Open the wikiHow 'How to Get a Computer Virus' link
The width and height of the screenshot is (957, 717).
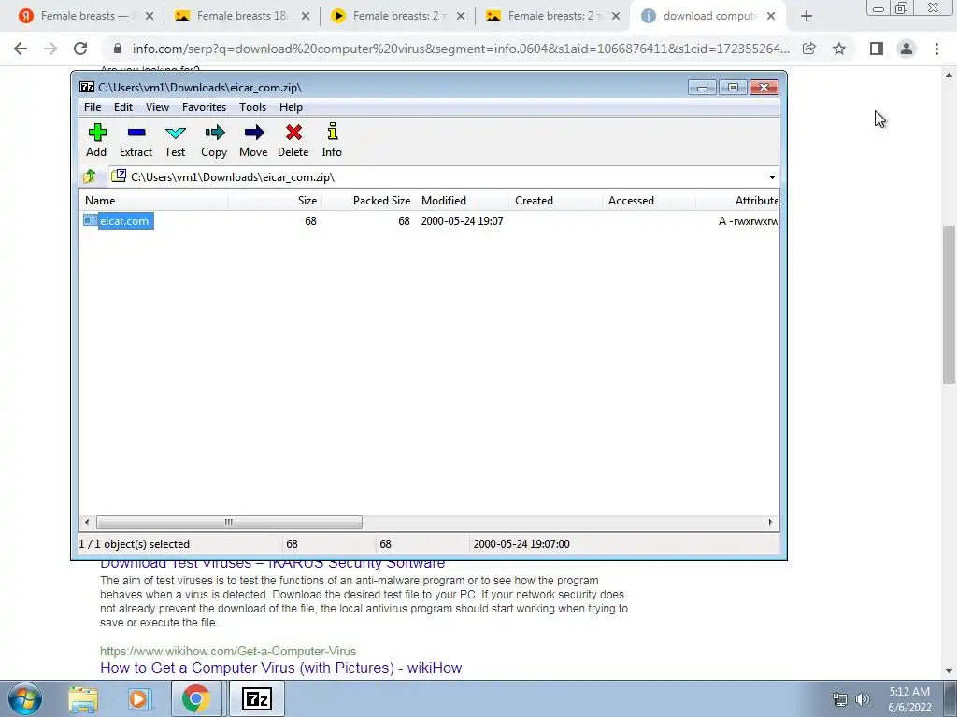[280, 668]
